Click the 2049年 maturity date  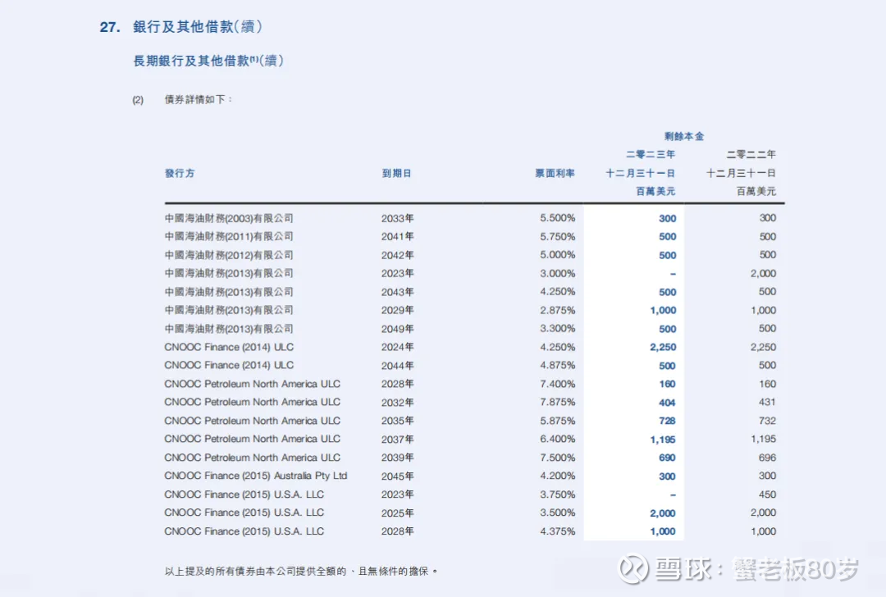(x=397, y=329)
